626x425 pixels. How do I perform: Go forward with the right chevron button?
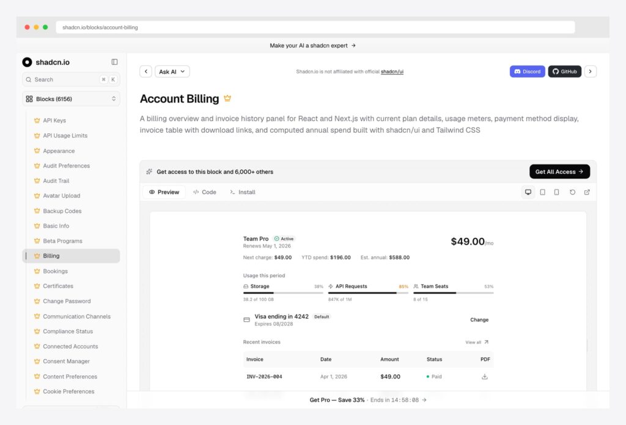590,72
